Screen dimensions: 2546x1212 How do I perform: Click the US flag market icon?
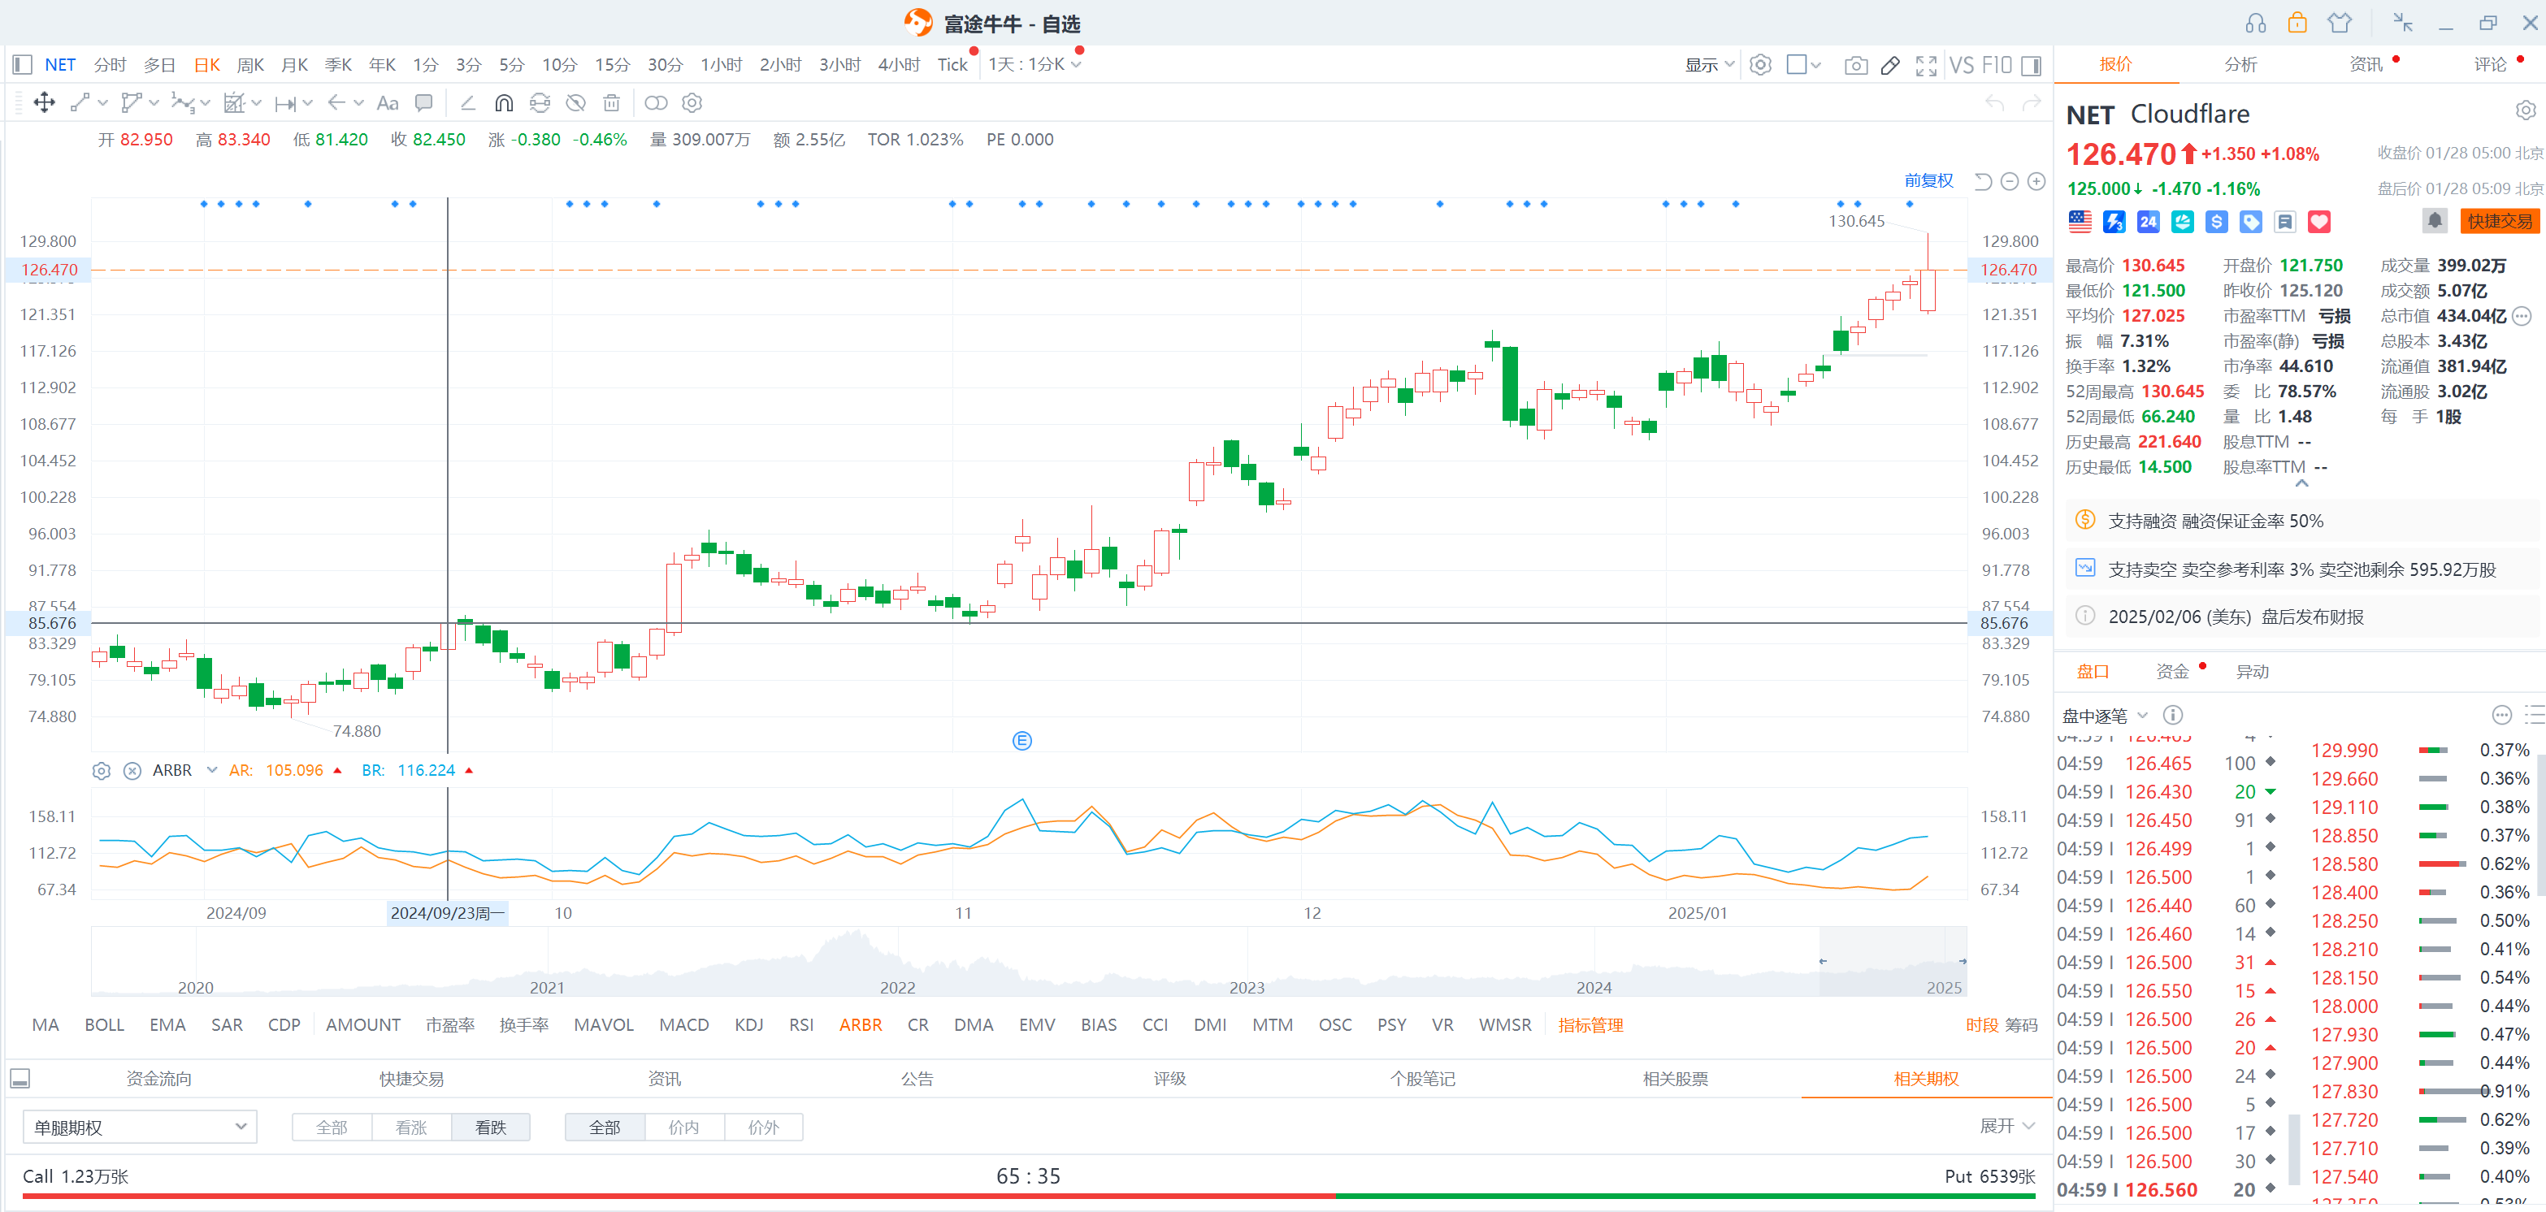coord(2080,223)
